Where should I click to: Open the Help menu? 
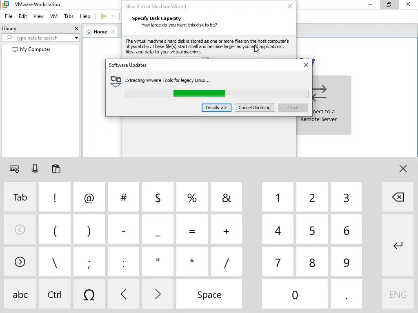[85, 16]
